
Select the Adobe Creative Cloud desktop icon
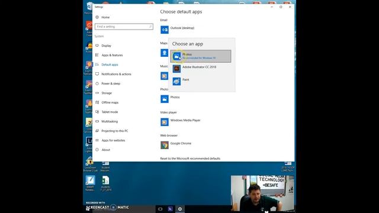tap(89, 28)
